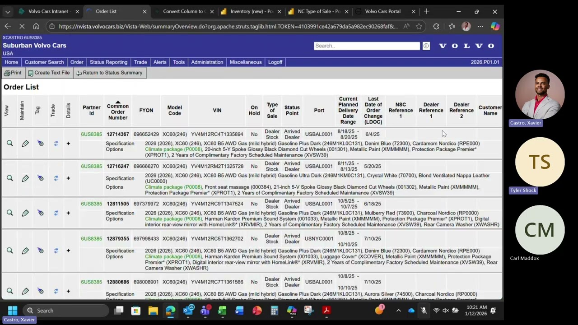Stop loading the page

[x=22, y=27]
